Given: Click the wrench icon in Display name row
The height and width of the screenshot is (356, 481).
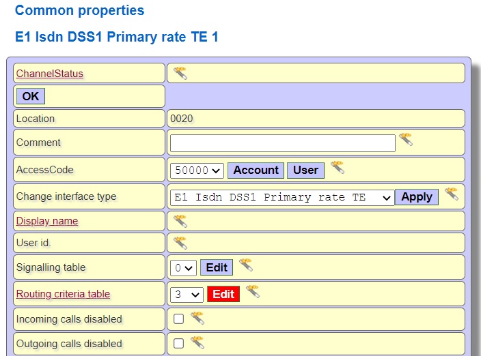Looking at the screenshot, I should [x=180, y=220].
